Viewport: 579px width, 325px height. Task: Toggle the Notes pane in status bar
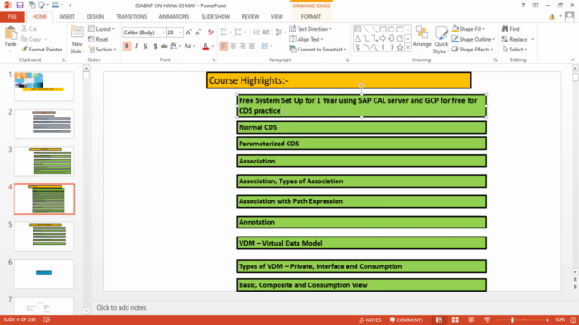click(370, 320)
